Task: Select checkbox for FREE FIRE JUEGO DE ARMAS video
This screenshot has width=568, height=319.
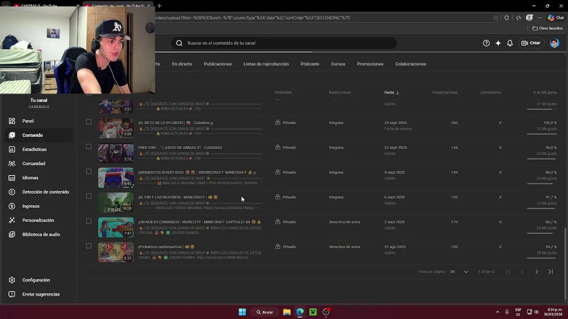Action: 89,147
